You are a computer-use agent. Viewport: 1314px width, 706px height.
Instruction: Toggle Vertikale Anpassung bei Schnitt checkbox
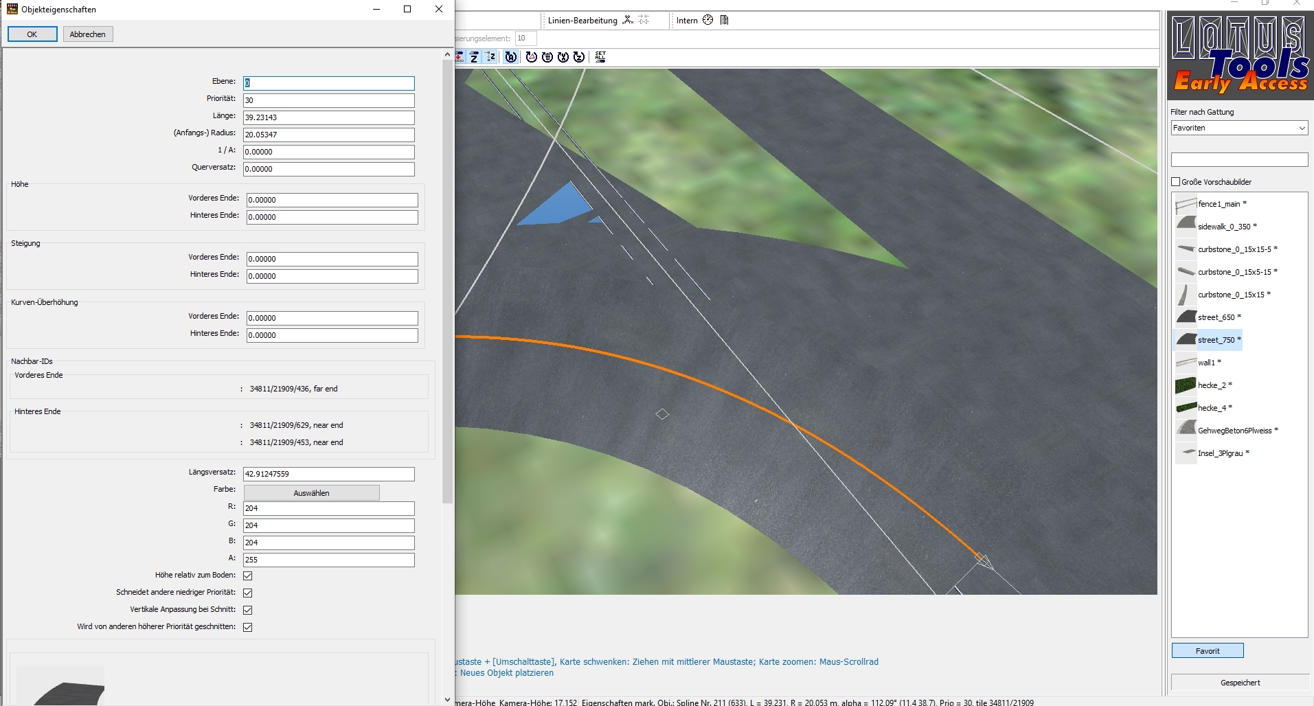click(248, 610)
